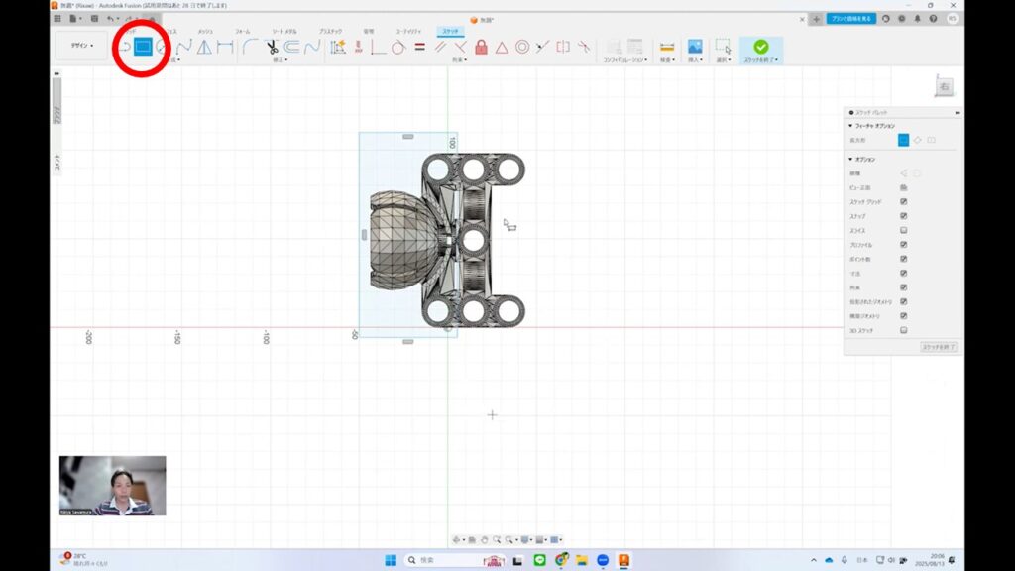Toggle the Construction Geometries checkbox
Image resolution: width=1015 pixels, height=571 pixels.
pyautogui.click(x=904, y=316)
